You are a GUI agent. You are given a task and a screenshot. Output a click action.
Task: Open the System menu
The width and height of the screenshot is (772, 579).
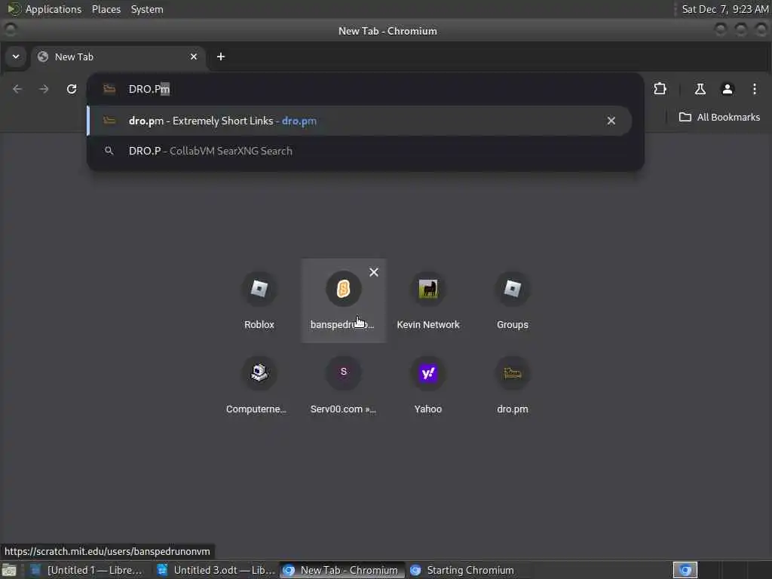click(x=147, y=9)
